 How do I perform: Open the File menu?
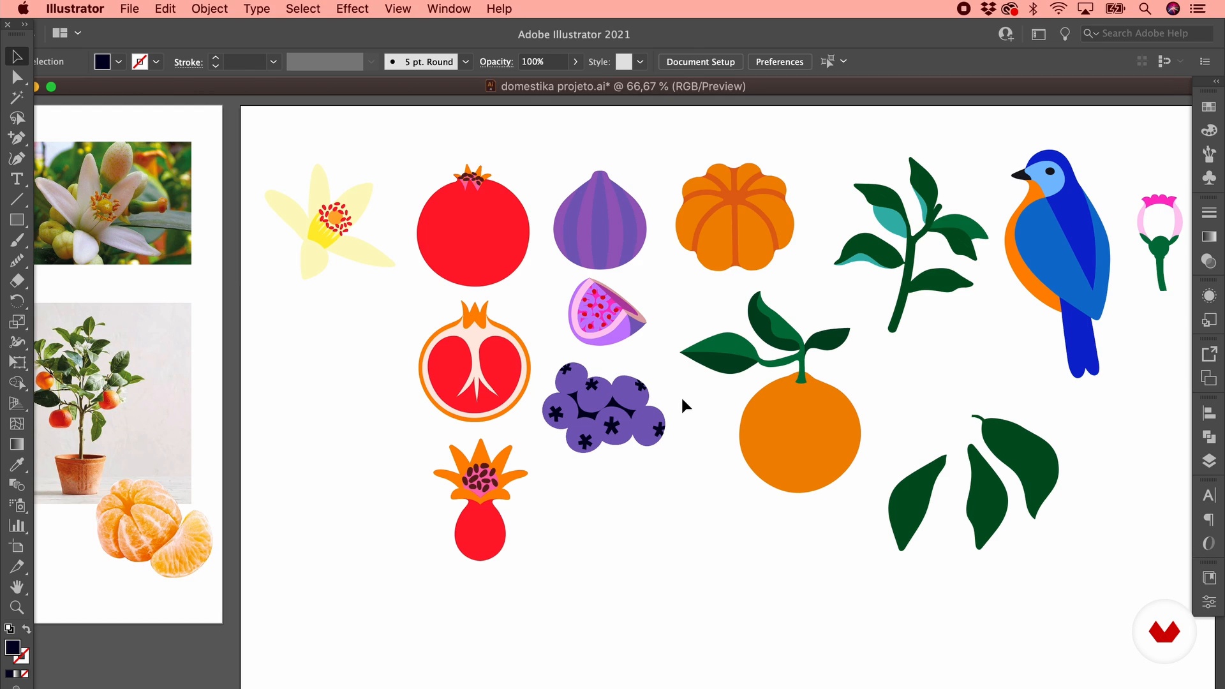[x=130, y=9]
